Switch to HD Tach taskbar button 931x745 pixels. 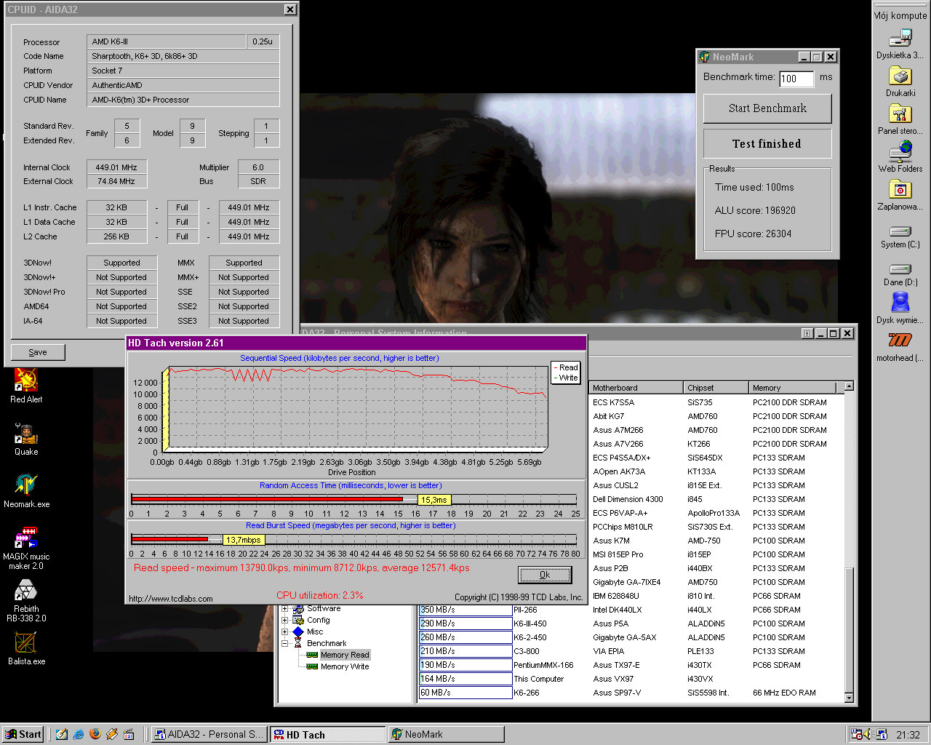[327, 734]
